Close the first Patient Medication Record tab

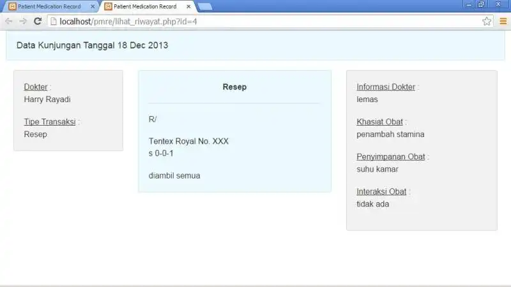(x=93, y=6)
